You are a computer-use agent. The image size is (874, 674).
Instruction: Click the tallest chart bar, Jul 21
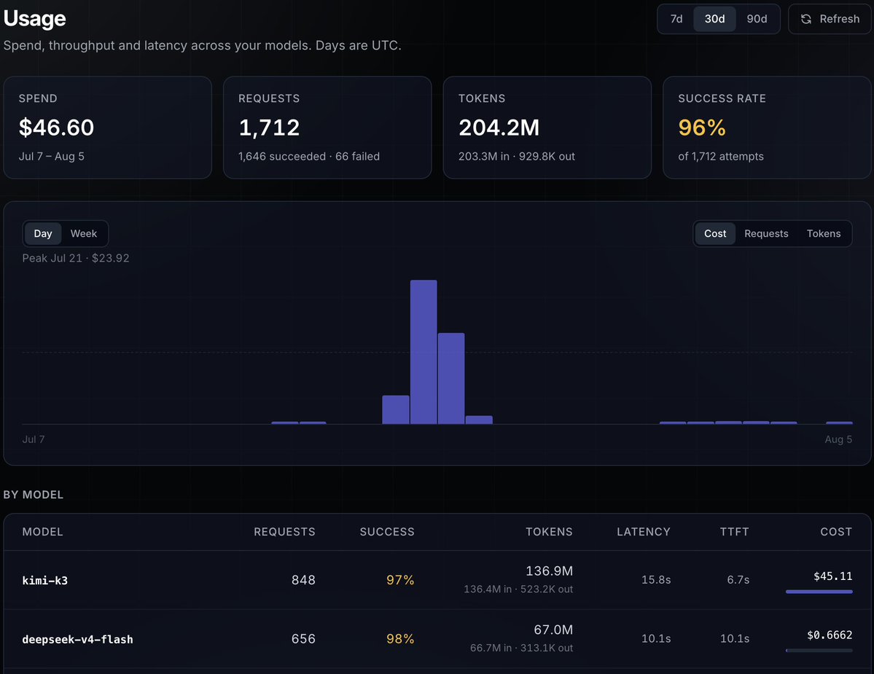click(424, 352)
